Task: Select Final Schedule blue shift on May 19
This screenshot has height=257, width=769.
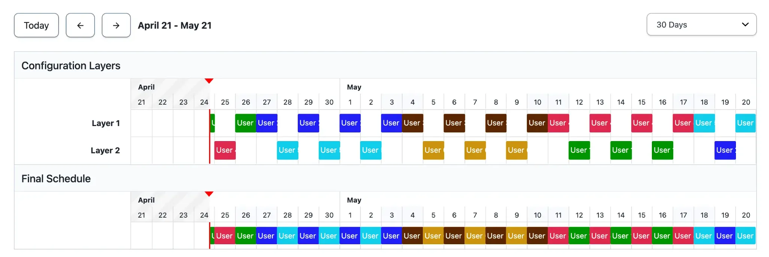Action: [x=725, y=236]
